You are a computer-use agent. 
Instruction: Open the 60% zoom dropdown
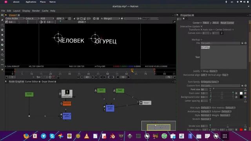(x=60, y=18)
